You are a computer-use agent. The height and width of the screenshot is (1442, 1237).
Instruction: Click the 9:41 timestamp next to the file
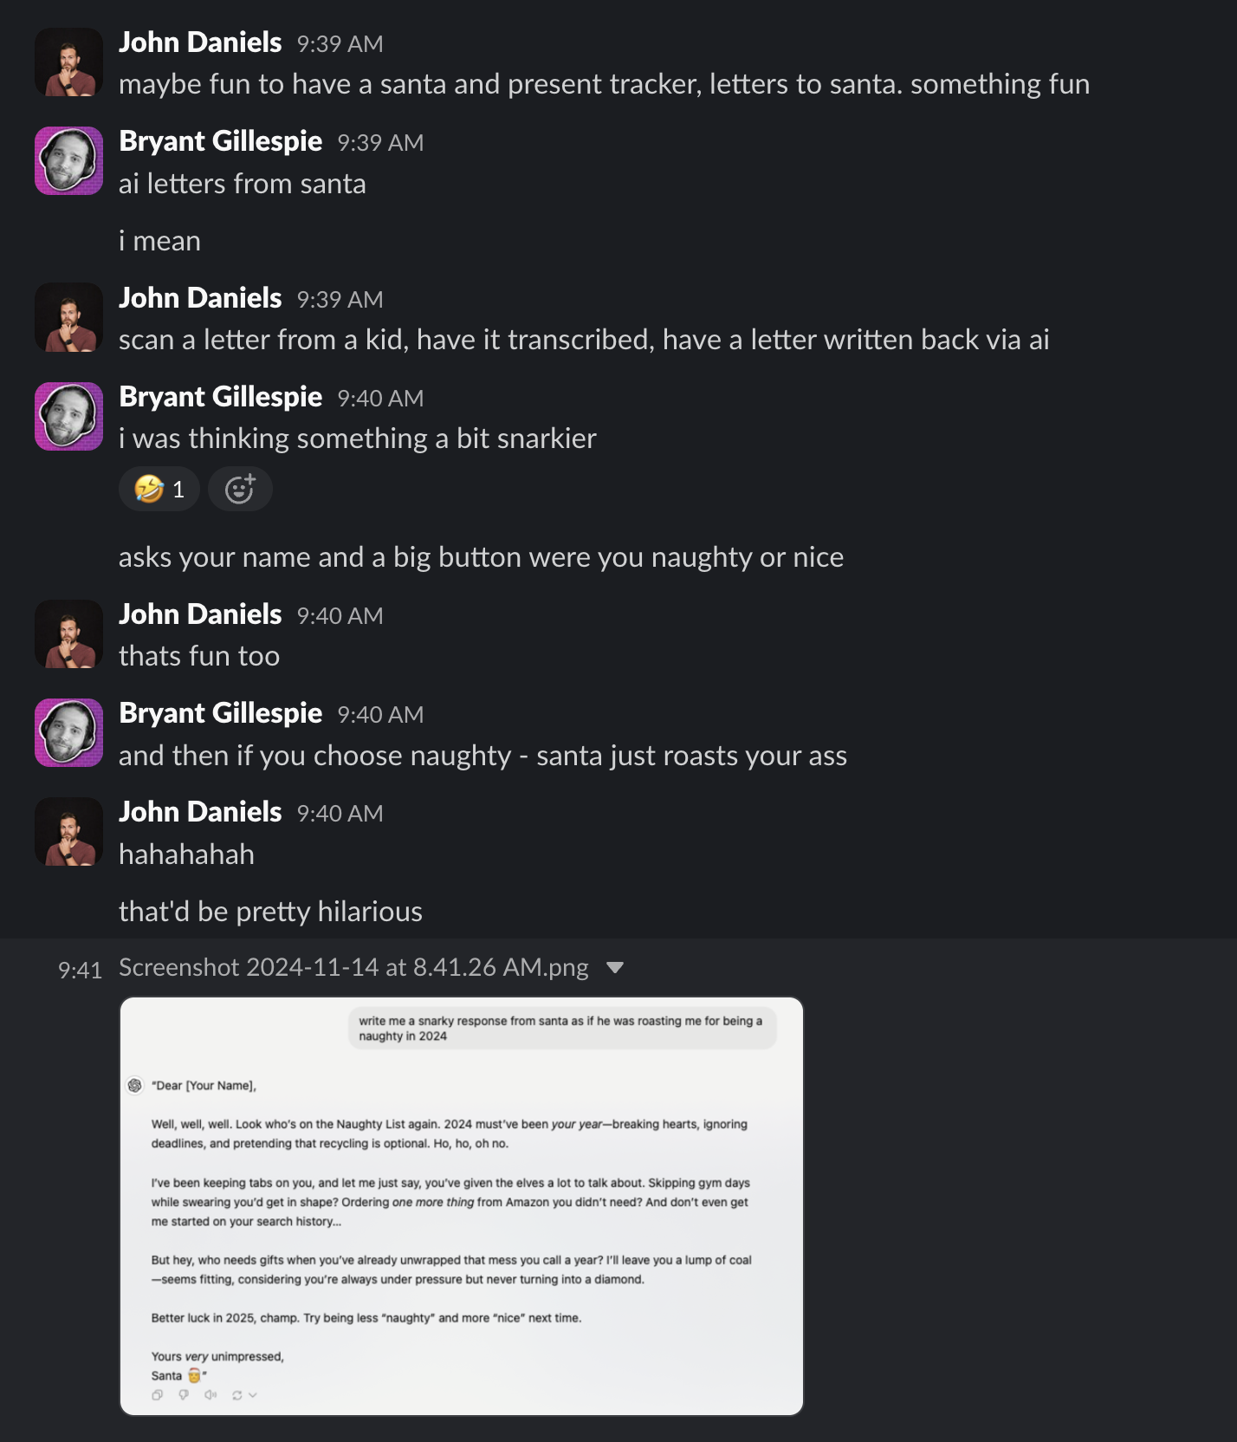pos(79,971)
